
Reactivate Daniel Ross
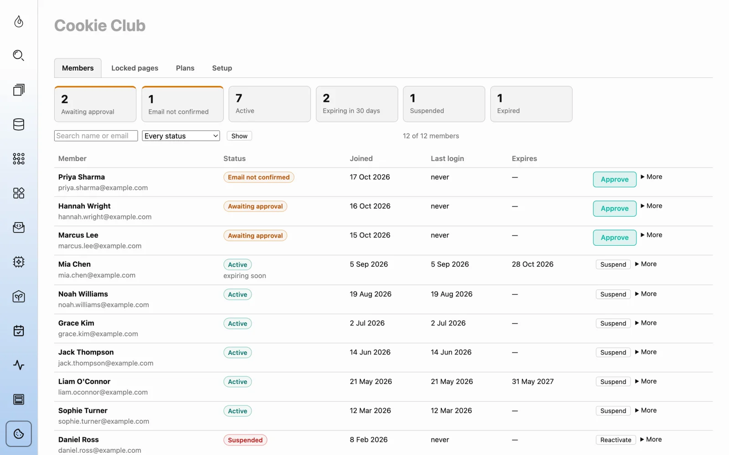pos(616,440)
